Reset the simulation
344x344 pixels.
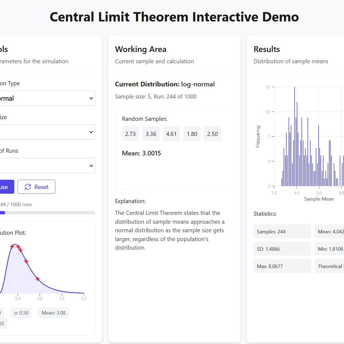36,187
